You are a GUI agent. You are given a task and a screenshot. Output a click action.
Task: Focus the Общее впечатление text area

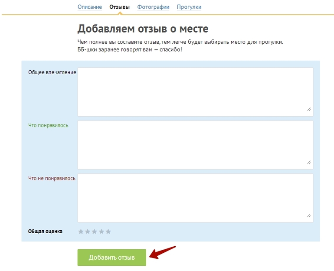tap(195, 91)
